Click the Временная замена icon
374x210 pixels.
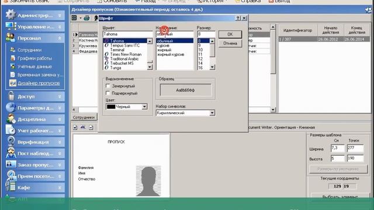point(13,75)
